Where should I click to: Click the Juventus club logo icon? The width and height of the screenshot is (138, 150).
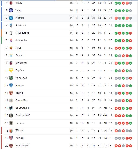pyautogui.click(x=11, y=33)
